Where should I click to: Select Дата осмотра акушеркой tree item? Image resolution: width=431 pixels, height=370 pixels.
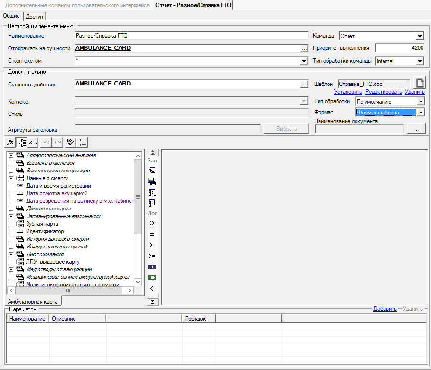pos(57,193)
